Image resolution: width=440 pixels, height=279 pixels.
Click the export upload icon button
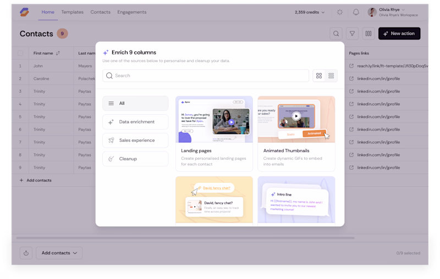tap(26, 253)
